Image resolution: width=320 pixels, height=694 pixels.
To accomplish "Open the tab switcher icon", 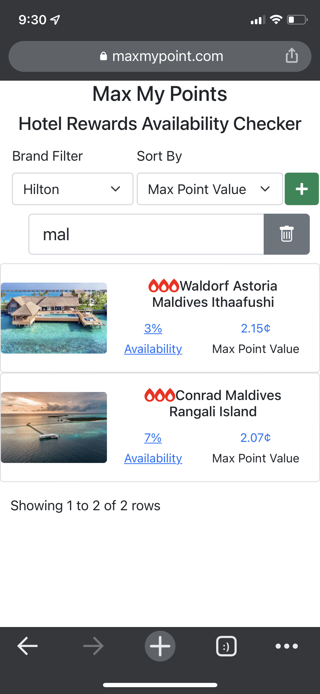I will 226,646.
